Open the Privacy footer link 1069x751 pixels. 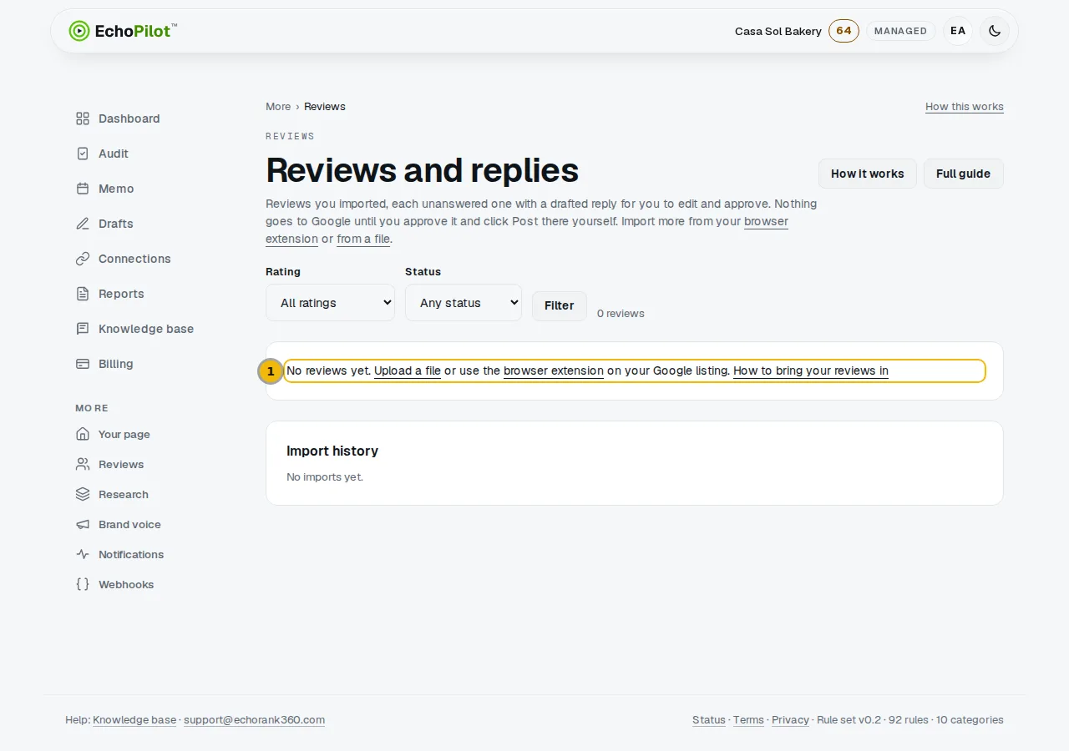(x=790, y=720)
